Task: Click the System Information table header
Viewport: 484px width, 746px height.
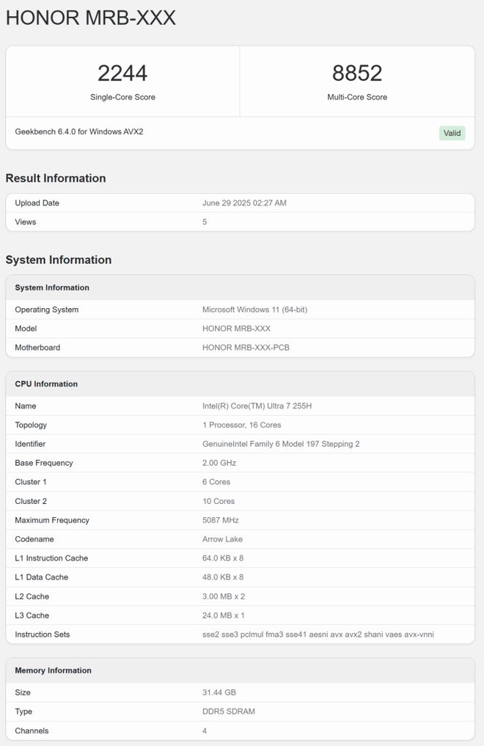Action: (x=240, y=288)
